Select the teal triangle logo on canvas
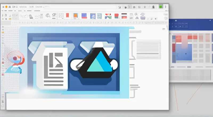Screen dimensions: 213x117 (100, 62)
